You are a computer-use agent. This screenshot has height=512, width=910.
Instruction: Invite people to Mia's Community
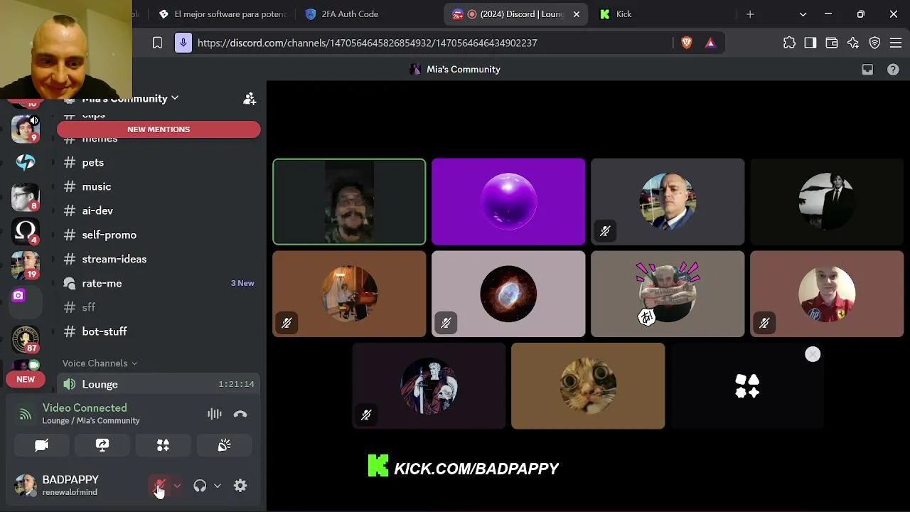coord(250,99)
